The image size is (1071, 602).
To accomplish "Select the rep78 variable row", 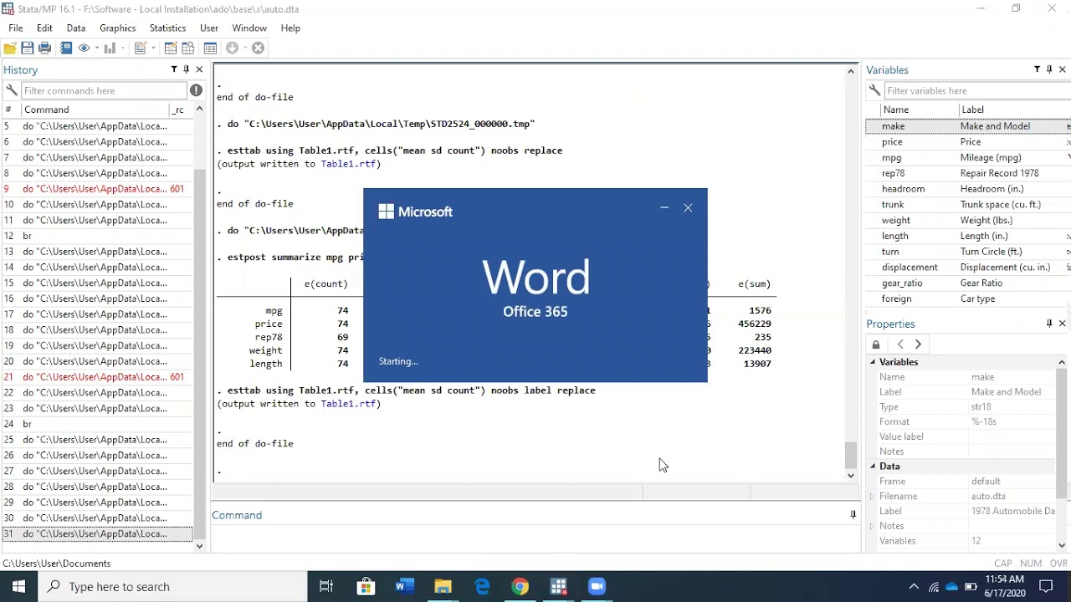I will (968, 173).
